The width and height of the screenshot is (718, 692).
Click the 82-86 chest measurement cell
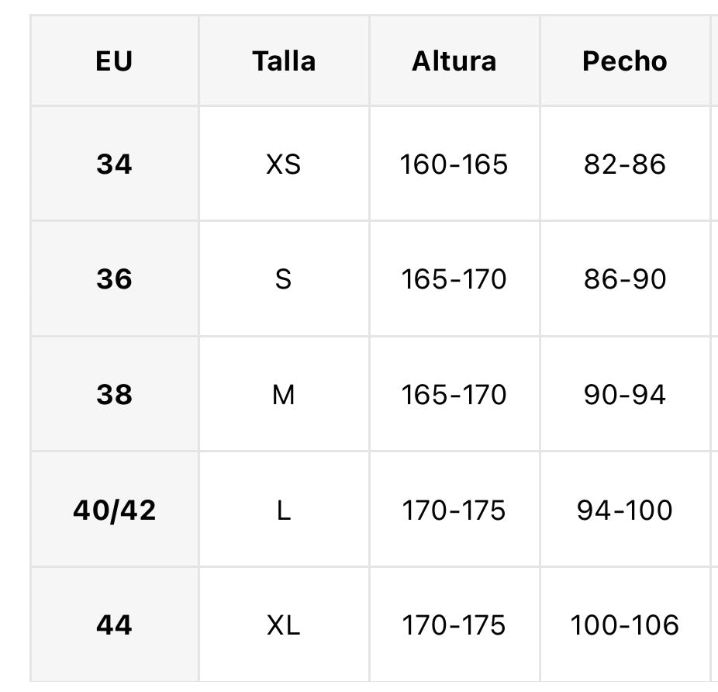click(x=625, y=164)
